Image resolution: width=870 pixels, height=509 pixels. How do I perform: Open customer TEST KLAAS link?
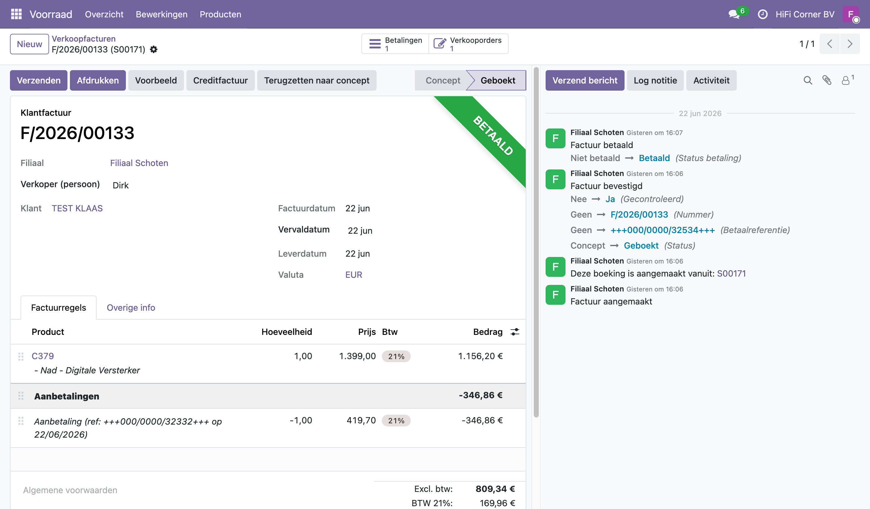tap(77, 208)
